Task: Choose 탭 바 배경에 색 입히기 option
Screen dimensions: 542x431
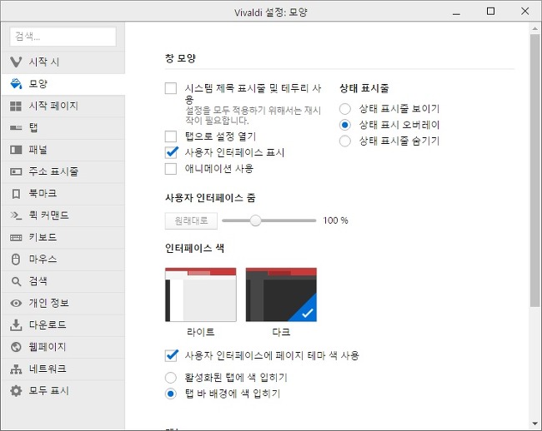Action: (x=171, y=394)
